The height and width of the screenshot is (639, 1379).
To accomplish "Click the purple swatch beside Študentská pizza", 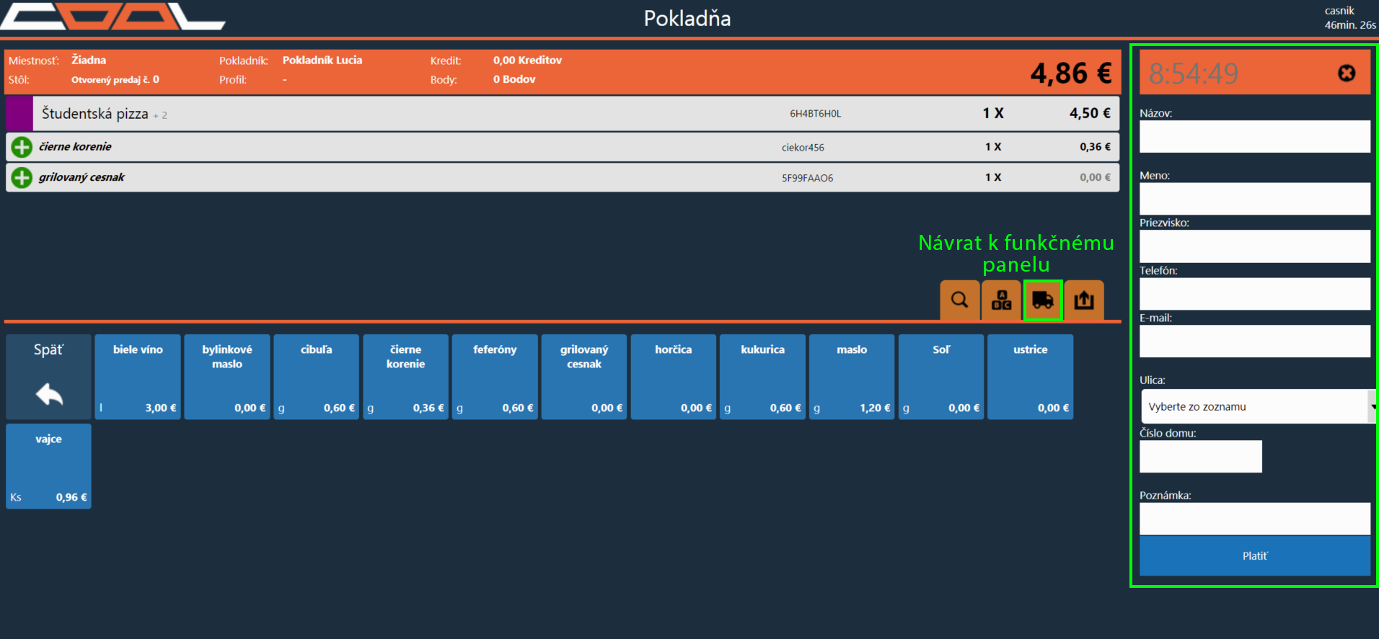I will point(19,114).
